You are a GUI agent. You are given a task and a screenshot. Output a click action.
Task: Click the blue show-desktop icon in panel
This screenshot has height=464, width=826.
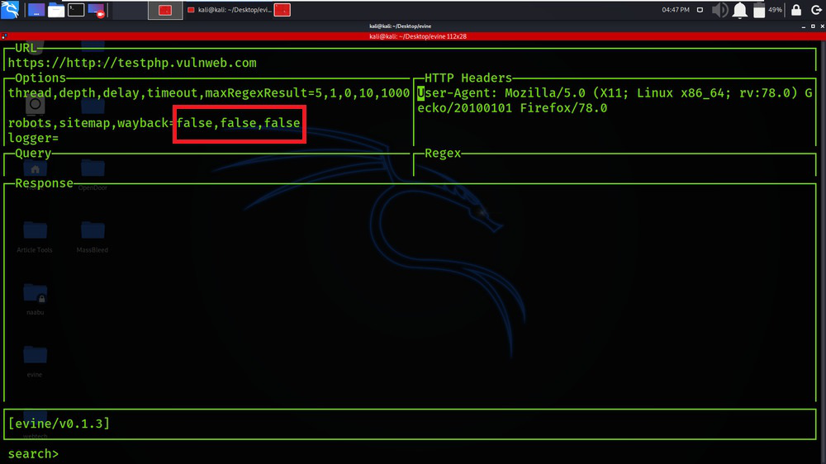coord(36,10)
